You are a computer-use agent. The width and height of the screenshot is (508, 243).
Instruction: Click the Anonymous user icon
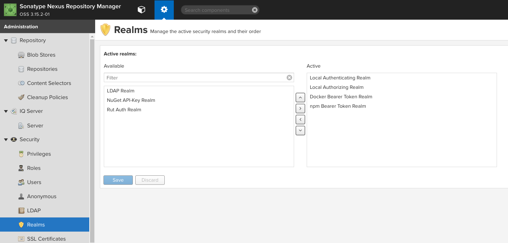(x=21, y=197)
